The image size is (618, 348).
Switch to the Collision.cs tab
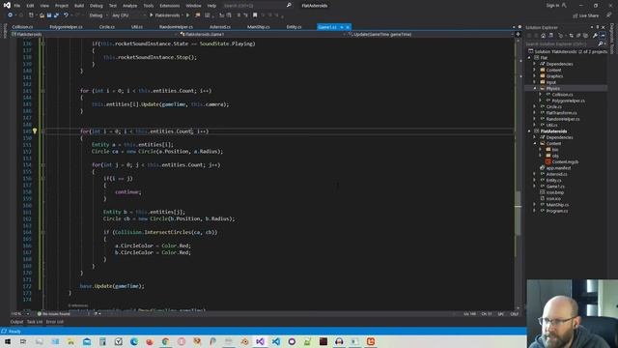point(22,27)
